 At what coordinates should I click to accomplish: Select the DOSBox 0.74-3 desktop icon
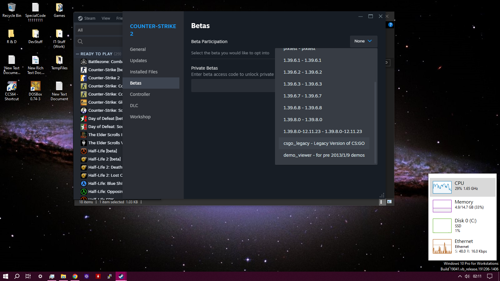coord(35,91)
